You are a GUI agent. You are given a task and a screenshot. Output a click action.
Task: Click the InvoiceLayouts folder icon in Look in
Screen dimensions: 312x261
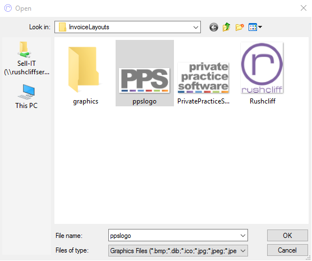62,27
